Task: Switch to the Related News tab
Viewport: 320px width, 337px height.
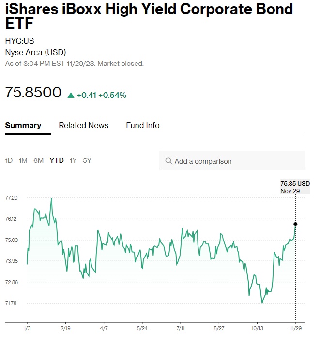Action: (83, 125)
